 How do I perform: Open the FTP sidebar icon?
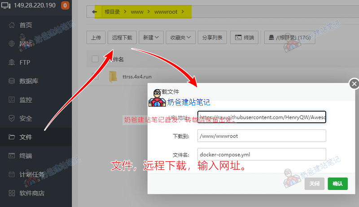coord(12,62)
